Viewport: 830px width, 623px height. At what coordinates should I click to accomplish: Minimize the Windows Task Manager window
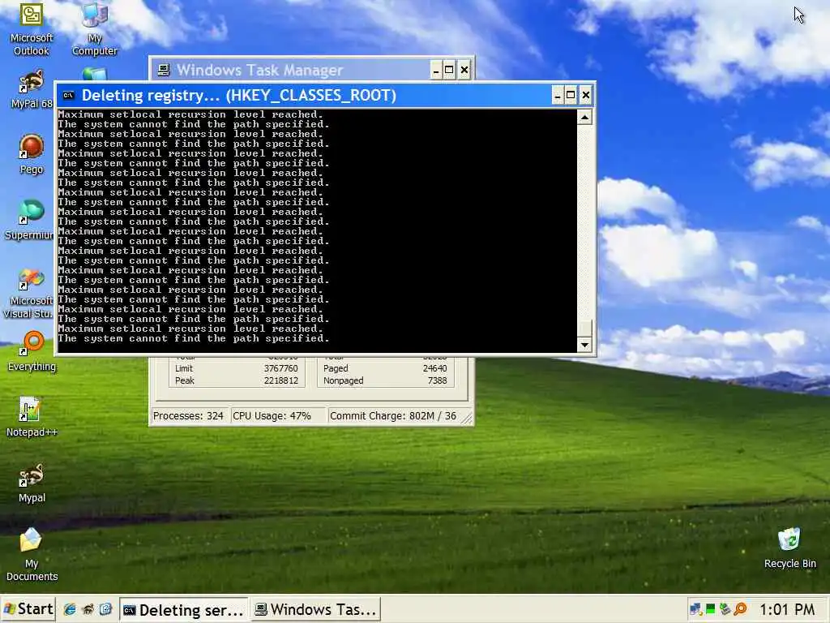[435, 70]
